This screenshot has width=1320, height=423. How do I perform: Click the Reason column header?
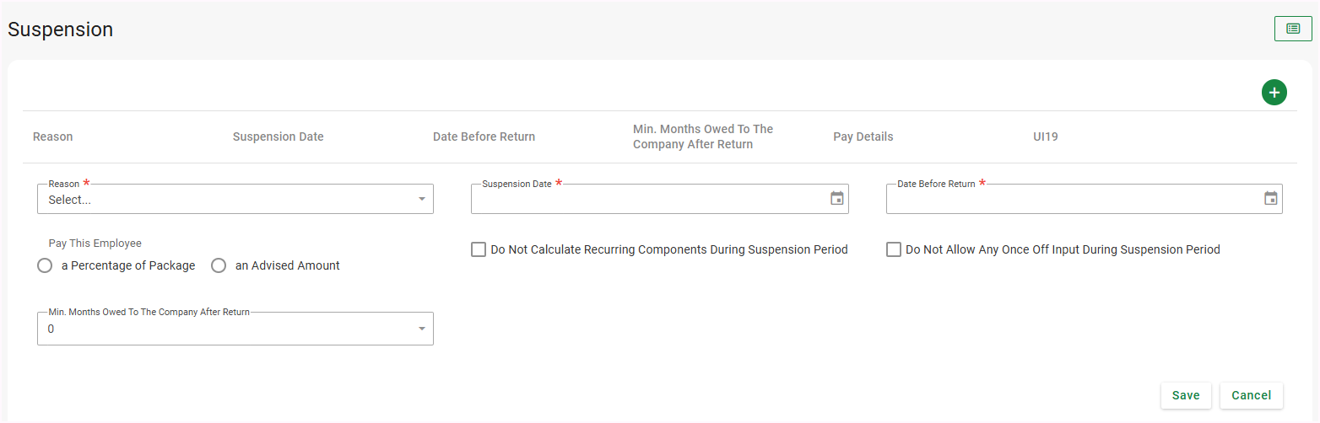point(53,137)
